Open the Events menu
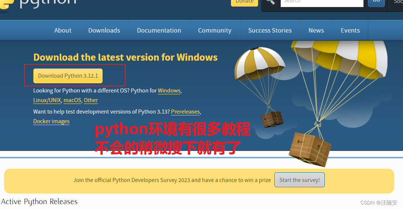403x209 pixels. (350, 30)
